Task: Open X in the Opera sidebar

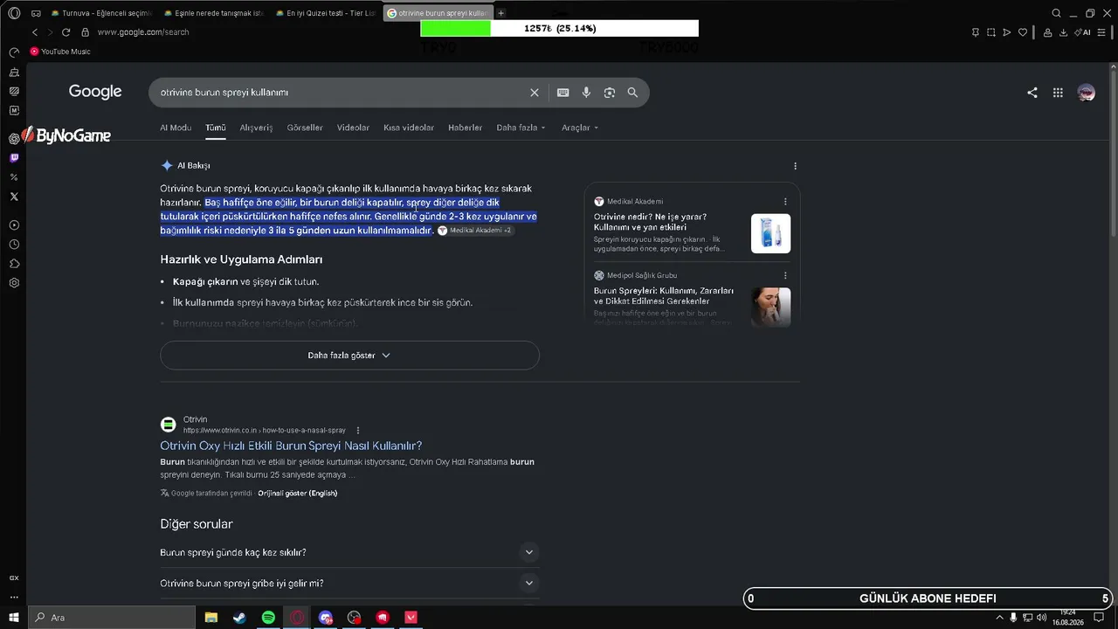Action: point(14,197)
